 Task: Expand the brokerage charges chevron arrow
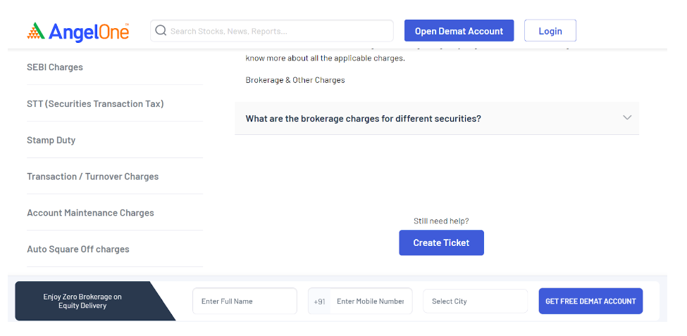click(626, 117)
